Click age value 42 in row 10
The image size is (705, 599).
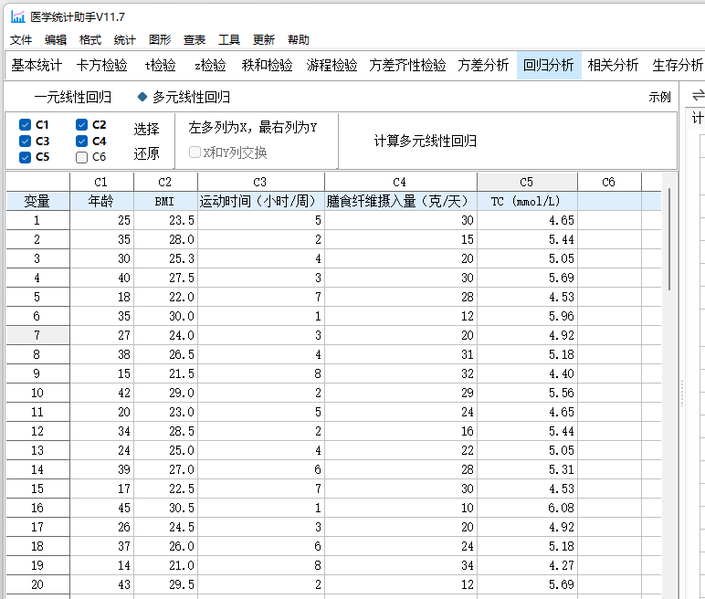point(101,393)
